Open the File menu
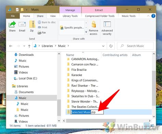The height and width of the screenshot is (134, 162). point(13,16)
